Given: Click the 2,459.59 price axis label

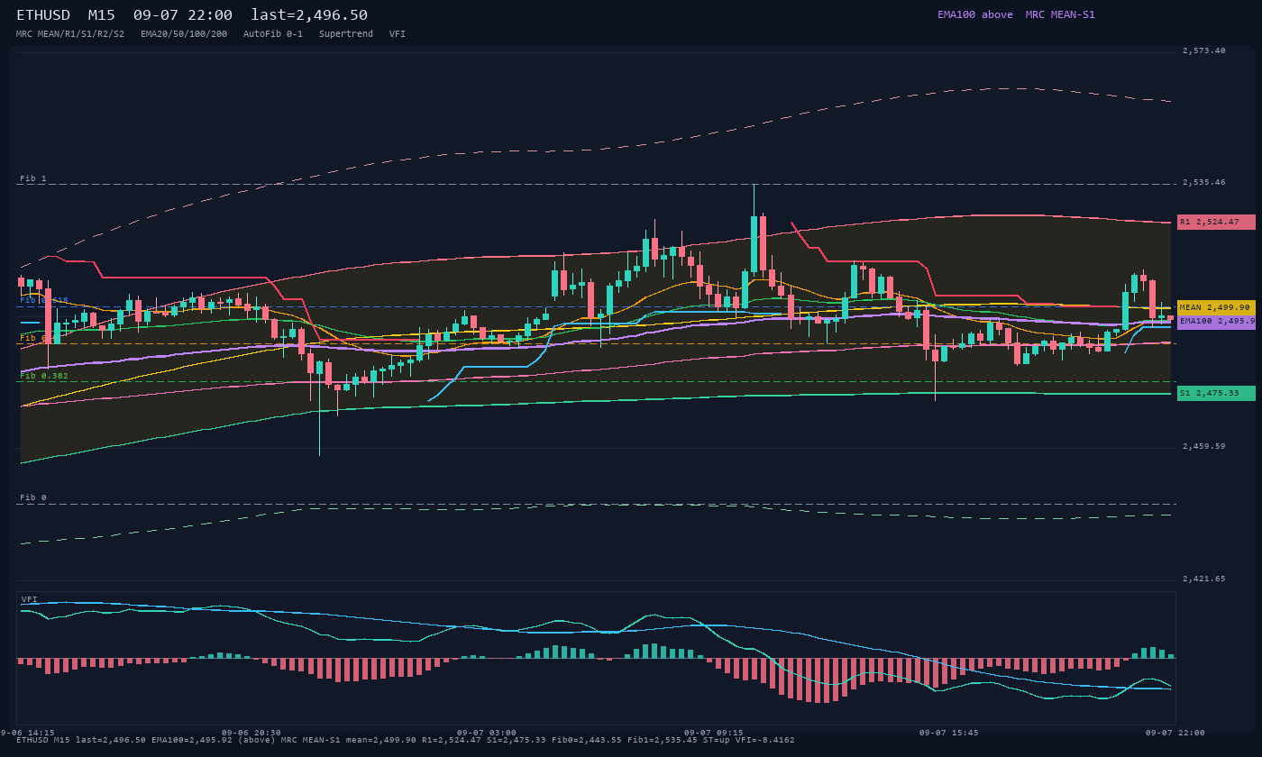Looking at the screenshot, I should click(x=1204, y=446).
